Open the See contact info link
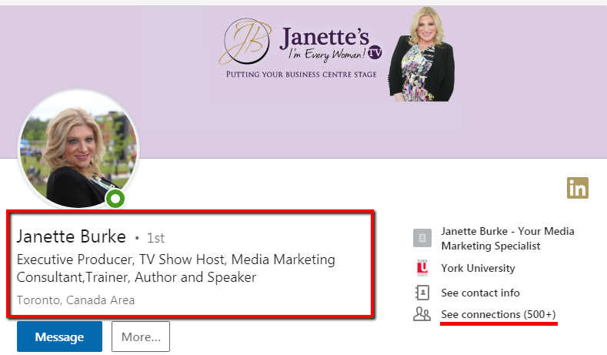Viewport: 607px width, 355px height. click(480, 293)
